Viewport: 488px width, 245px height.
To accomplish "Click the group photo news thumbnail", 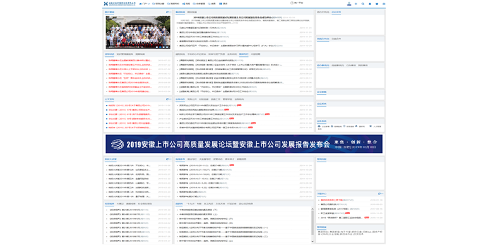I will click(x=138, y=33).
